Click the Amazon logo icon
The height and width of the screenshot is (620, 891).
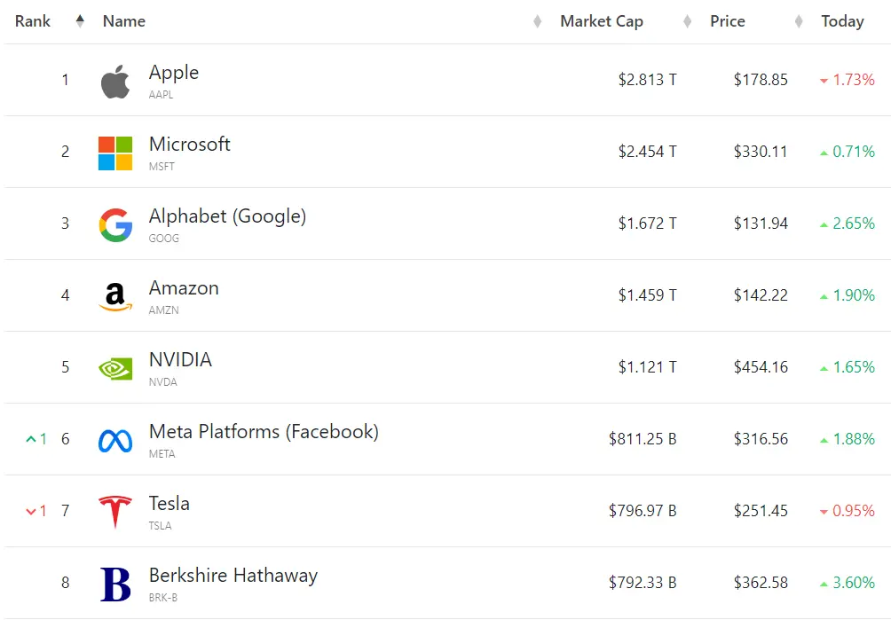click(115, 296)
